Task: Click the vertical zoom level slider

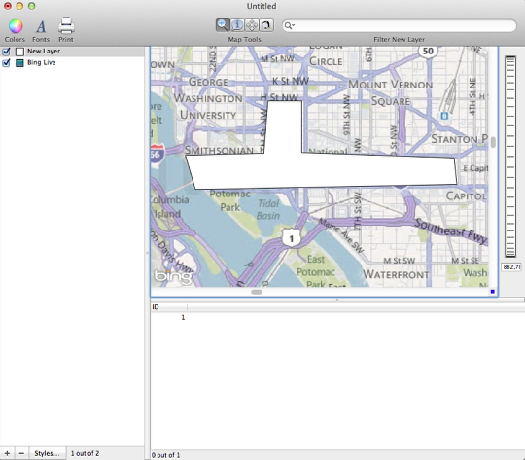Action: click(510, 157)
